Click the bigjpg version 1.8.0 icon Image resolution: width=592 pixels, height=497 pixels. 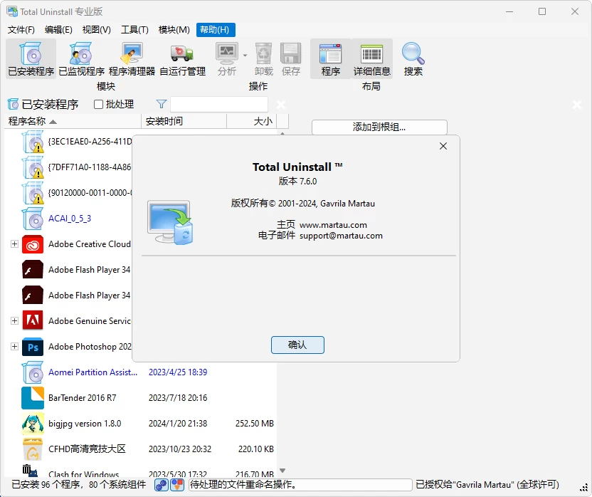coord(33,423)
